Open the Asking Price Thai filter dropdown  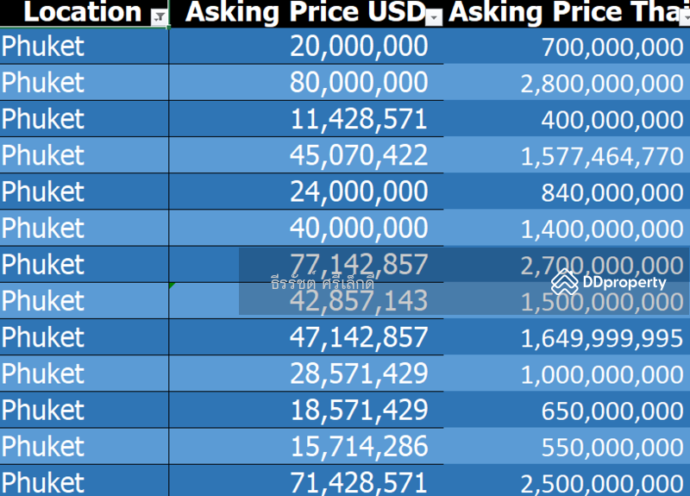[x=685, y=16]
